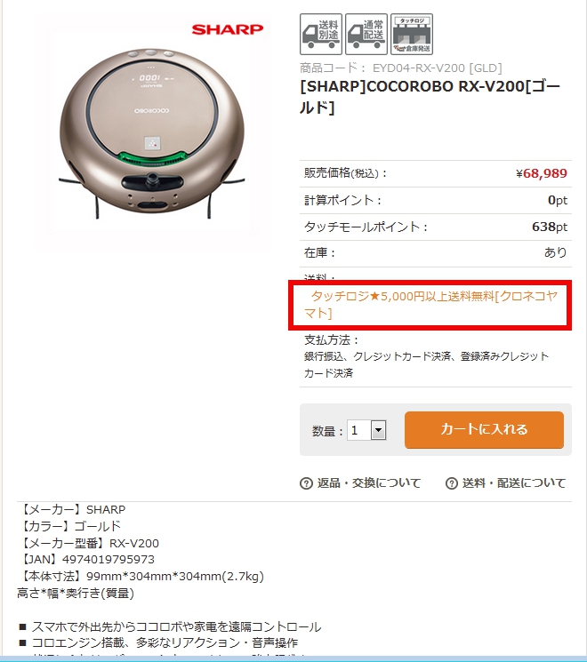Image resolution: width=587 pixels, height=662 pixels.
Task: Click the red SHARP brand logo
Action: pos(228,29)
